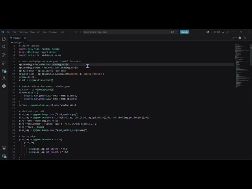Click the pipe_sprite_single.png string
This screenshot has height=189, width=252.
point(72,130)
